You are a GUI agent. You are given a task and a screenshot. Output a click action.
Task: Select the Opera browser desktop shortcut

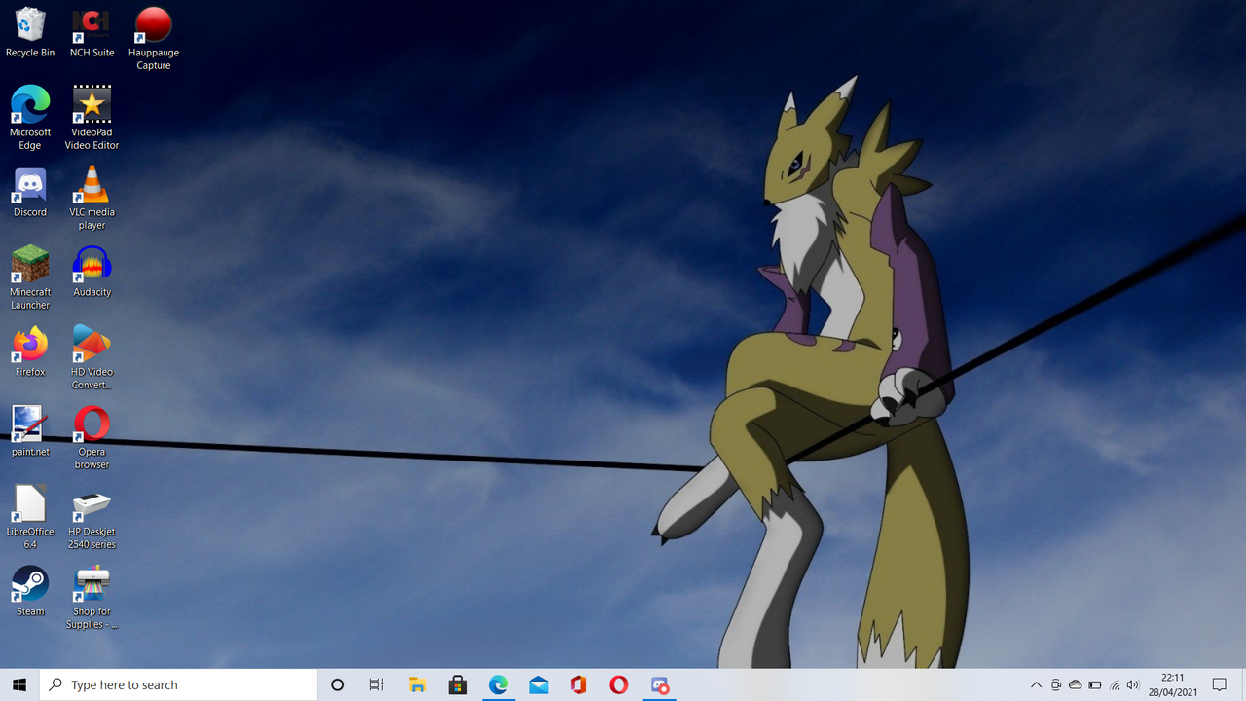tap(92, 437)
